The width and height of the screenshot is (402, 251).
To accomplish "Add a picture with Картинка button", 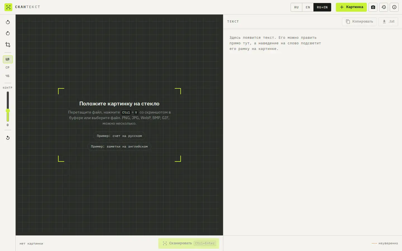I will (351, 7).
